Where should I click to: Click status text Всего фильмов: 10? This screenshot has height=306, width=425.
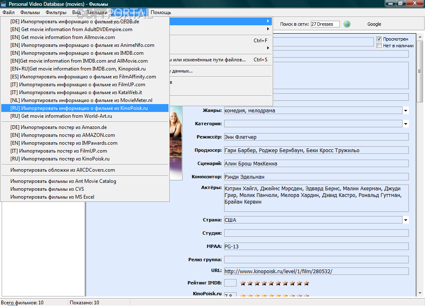point(22,303)
